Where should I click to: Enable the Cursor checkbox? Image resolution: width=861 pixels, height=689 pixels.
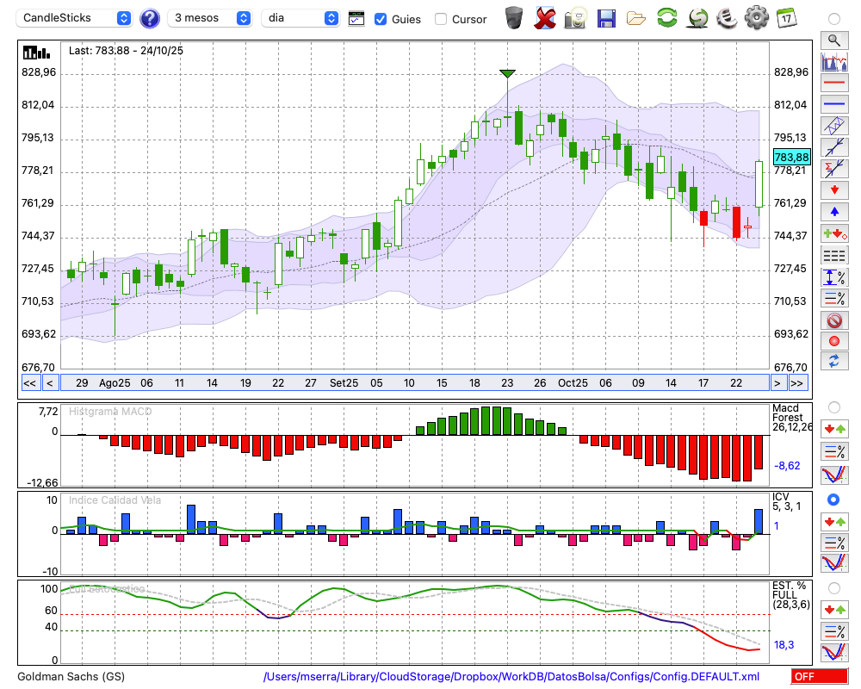(441, 18)
